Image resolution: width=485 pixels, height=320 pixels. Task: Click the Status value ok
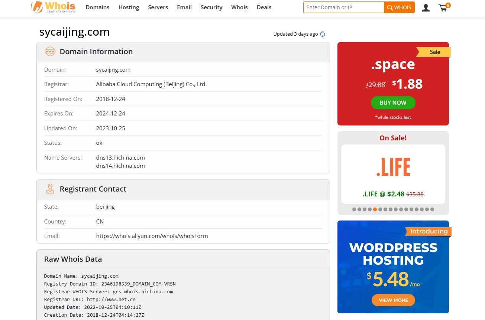point(99,143)
